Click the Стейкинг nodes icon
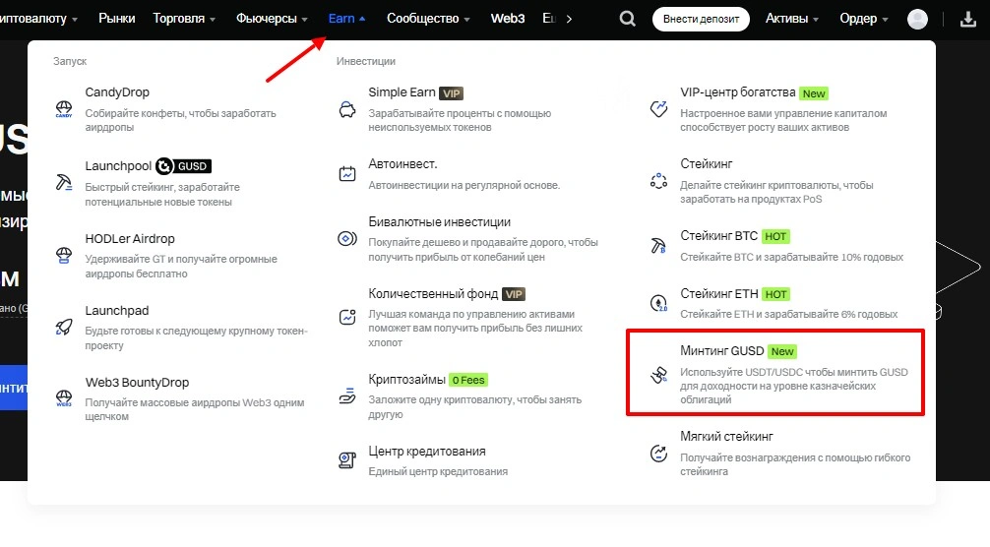 coord(658,181)
